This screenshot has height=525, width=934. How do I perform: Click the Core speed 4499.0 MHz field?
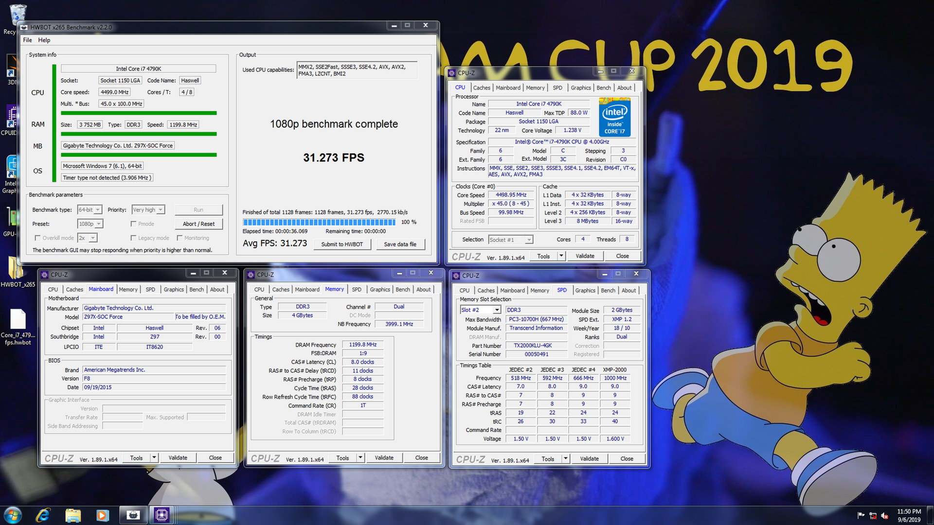coord(114,92)
